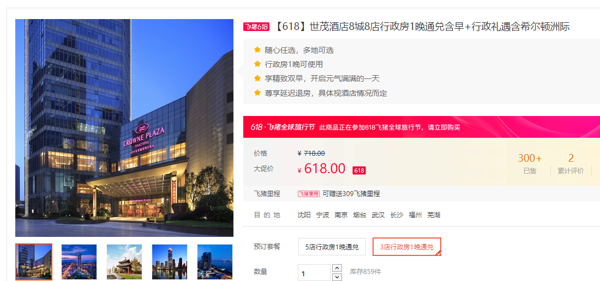Click the red 618 tag next to the price

pos(359,170)
